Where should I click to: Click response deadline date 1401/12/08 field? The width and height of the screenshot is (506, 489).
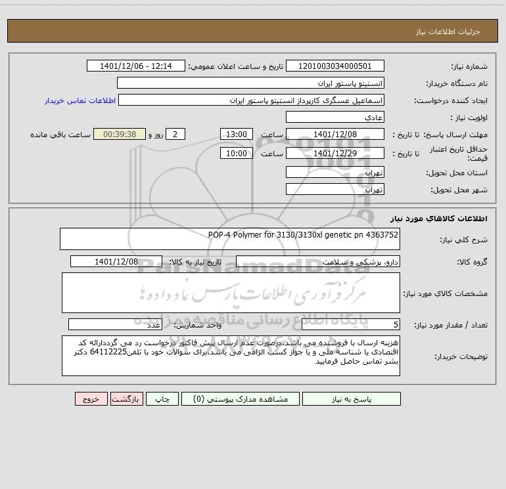[335, 134]
